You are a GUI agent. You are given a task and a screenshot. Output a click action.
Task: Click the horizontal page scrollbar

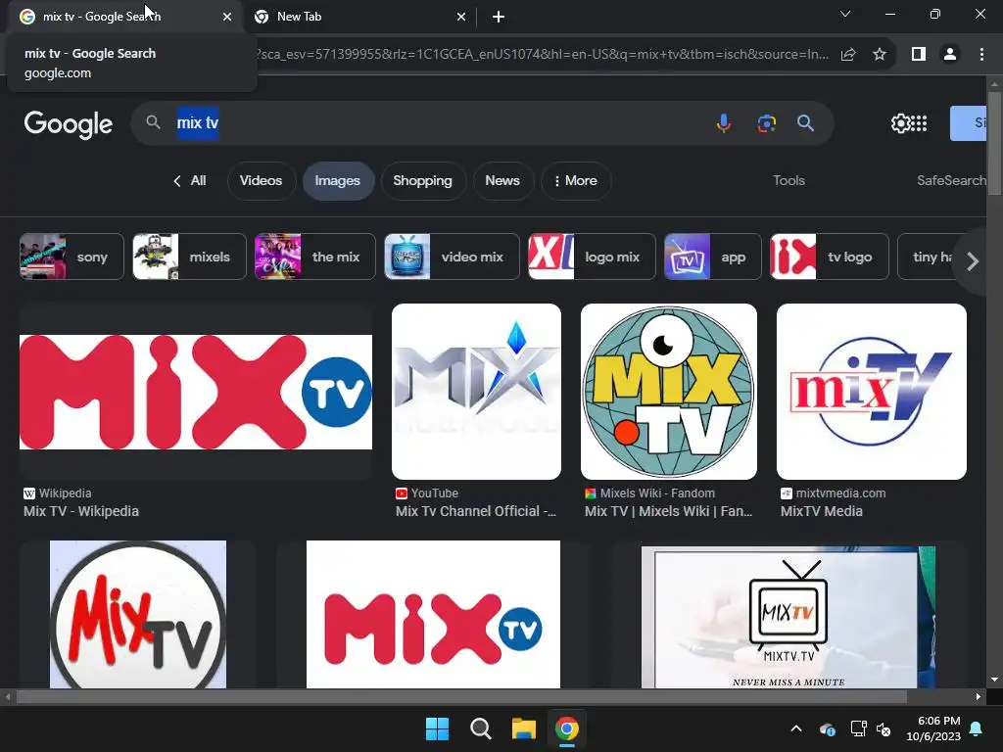[x=461, y=696]
